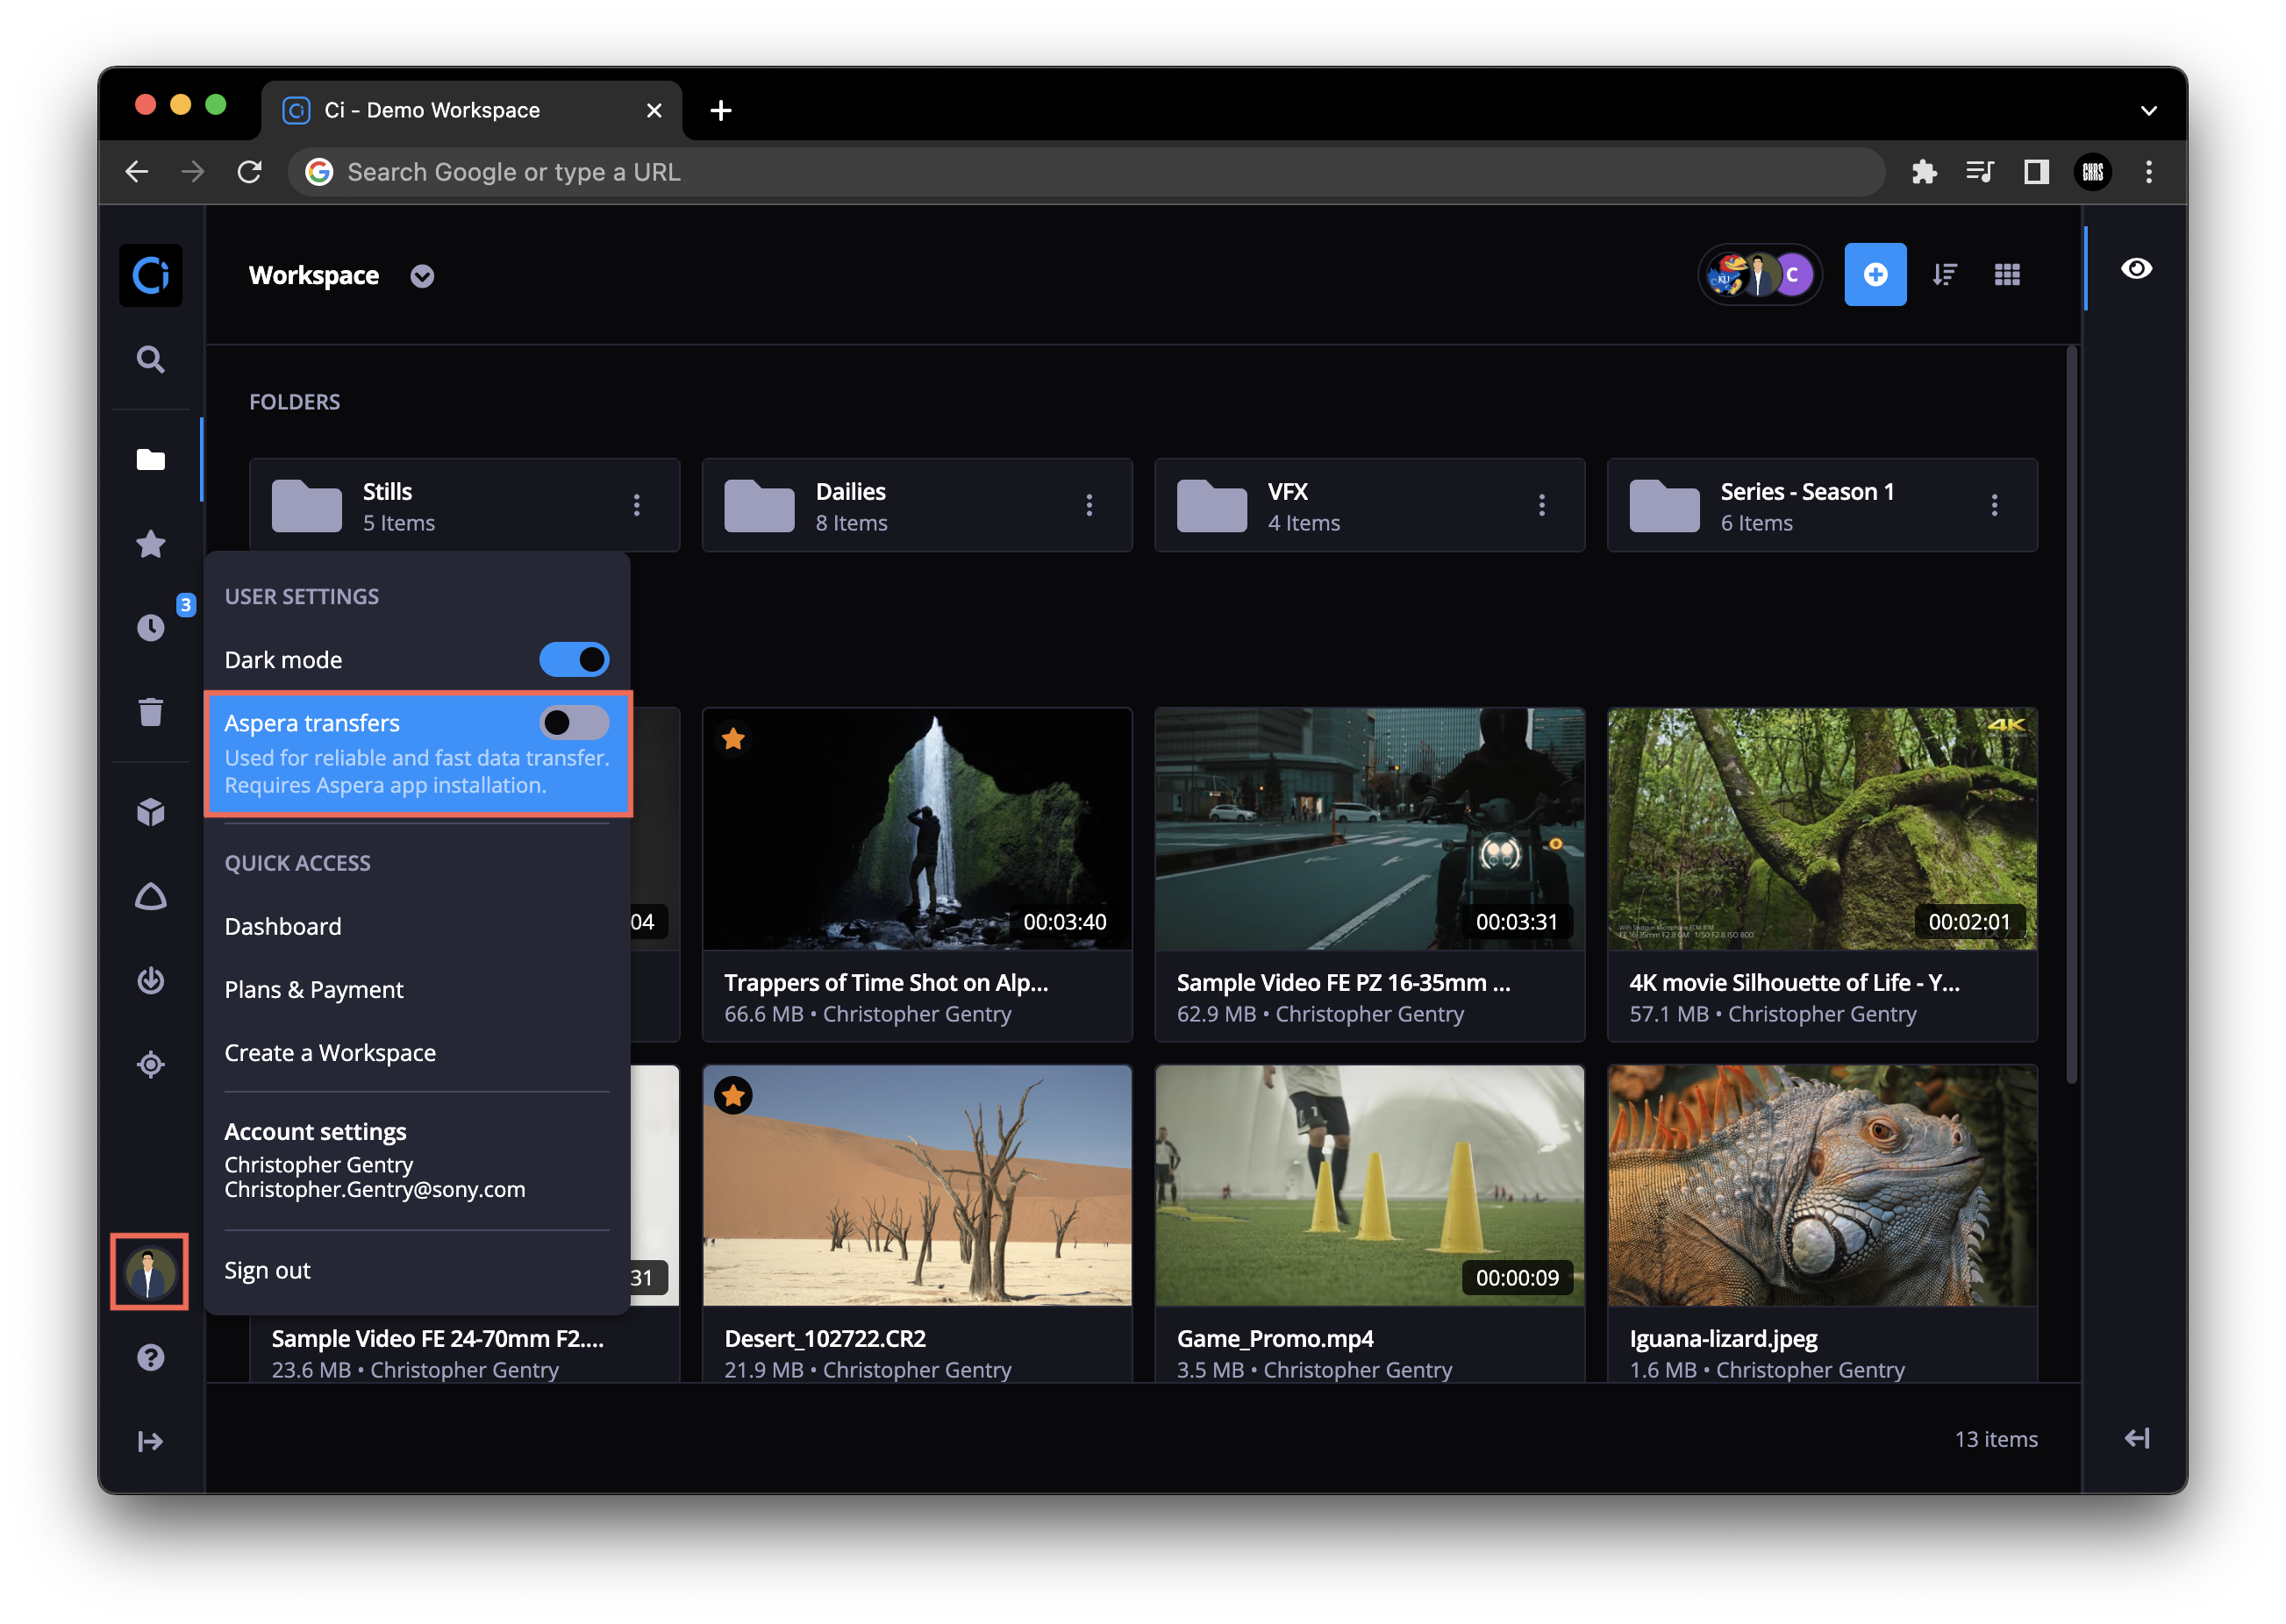Click the circular download sidebar icon
2286x1624 pixels.
151,980
